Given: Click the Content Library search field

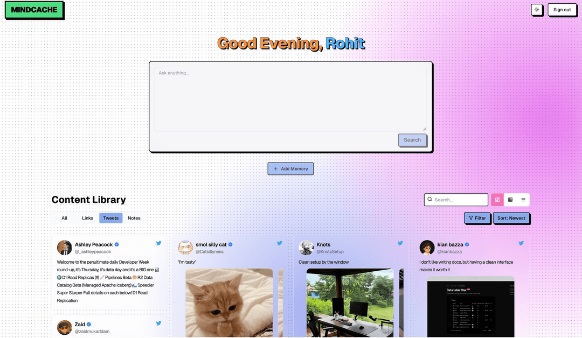Looking at the screenshot, I should (456, 199).
